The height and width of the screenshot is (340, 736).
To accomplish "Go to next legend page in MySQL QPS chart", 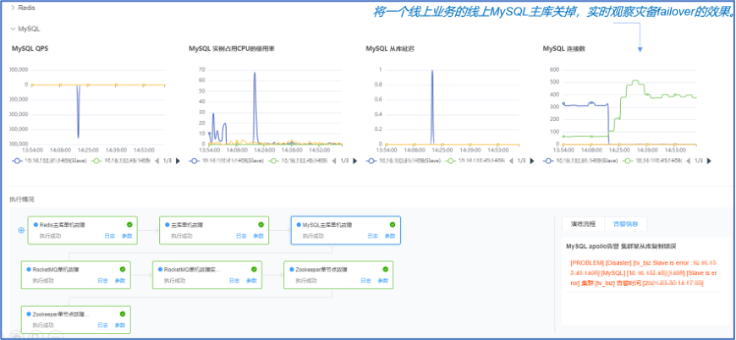I will point(178,161).
